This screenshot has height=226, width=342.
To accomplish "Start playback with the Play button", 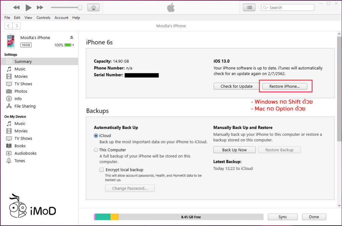I will [28, 8].
